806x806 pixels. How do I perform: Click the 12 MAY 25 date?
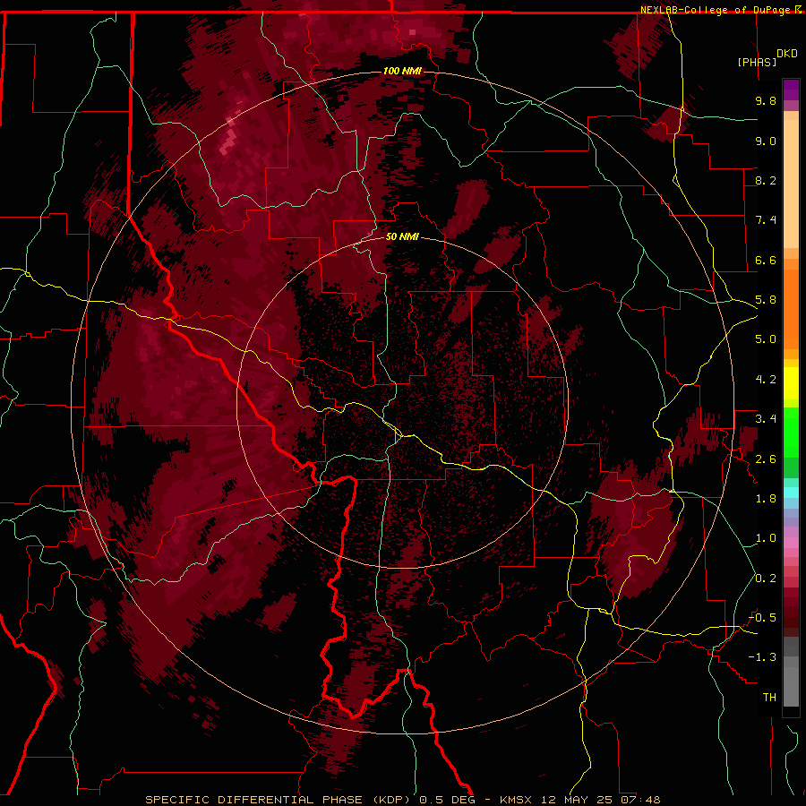pyautogui.click(x=578, y=800)
